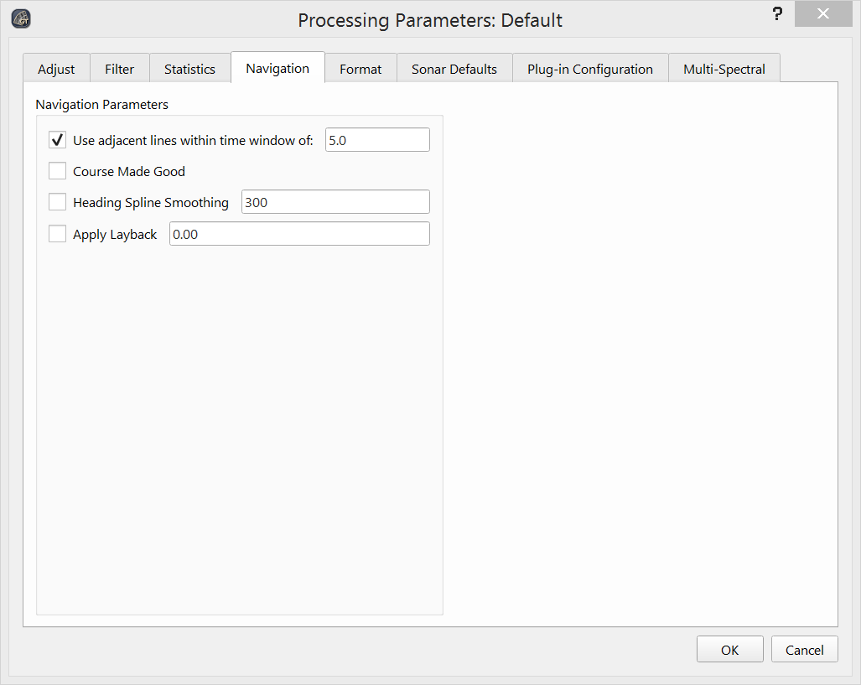
Task: Enable the Course Made Good checkbox
Action: 57,171
